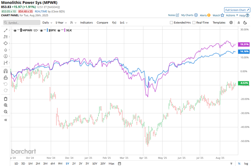Open the $SPX series options menu
The image size is (252, 166).
click(x=45, y=30)
